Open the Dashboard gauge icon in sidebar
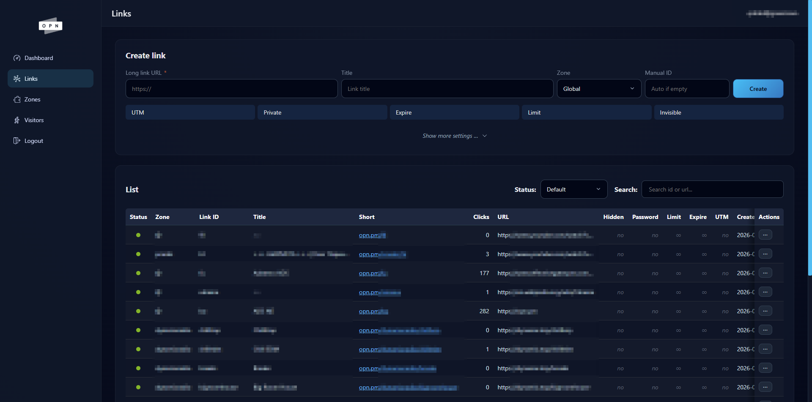 17,58
